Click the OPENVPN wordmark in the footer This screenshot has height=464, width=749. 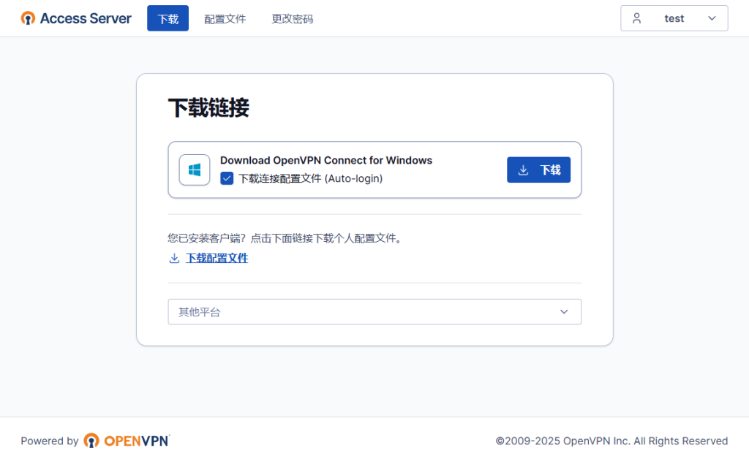click(137, 441)
